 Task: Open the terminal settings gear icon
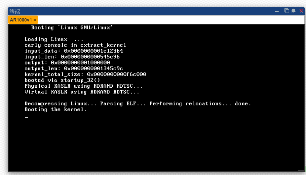pyautogui.click(x=293, y=11)
